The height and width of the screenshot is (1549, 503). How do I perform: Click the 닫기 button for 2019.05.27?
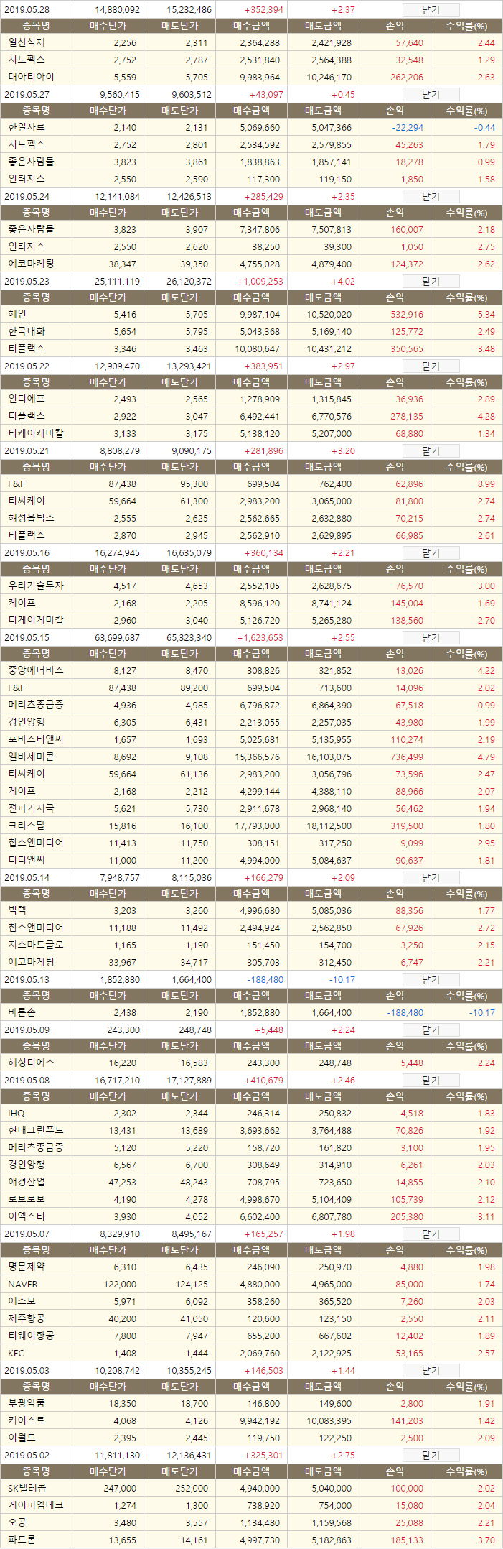click(431, 95)
